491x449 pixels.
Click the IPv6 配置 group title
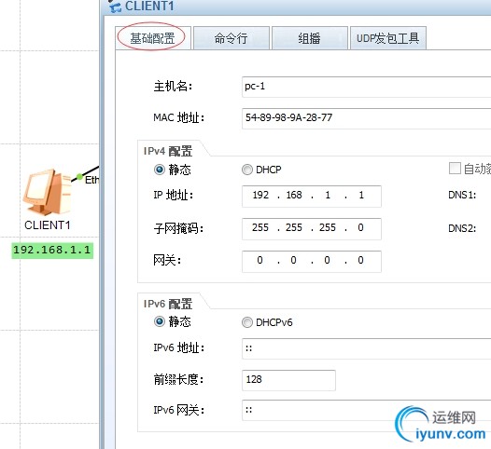tap(168, 304)
